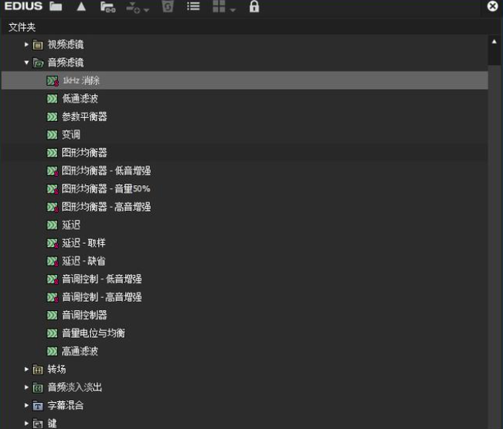
Task: Select the 音频淡入淡出 folder
Action: tap(75, 387)
